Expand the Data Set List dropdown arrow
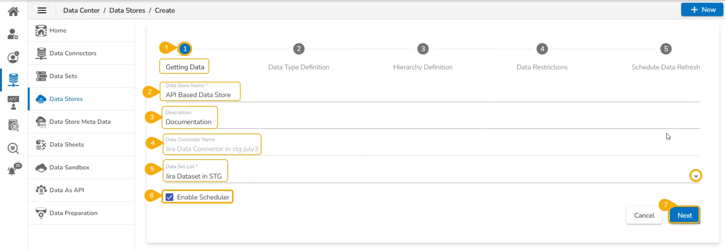 (695, 176)
